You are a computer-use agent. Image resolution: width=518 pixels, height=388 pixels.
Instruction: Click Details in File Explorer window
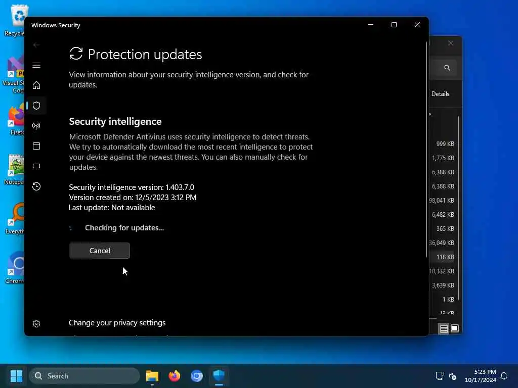(x=441, y=93)
